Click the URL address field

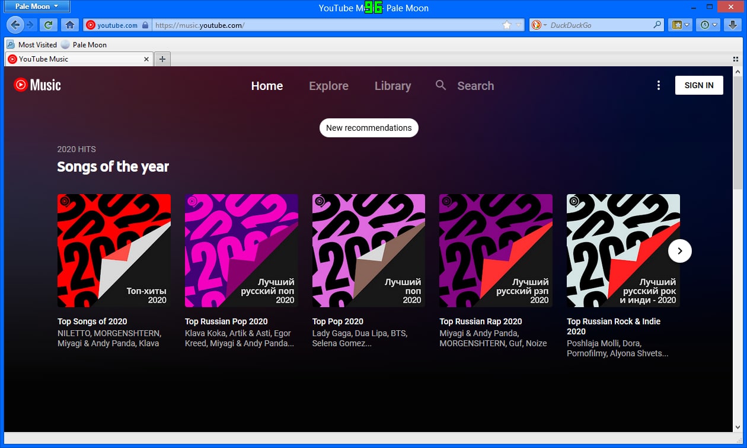coord(326,25)
